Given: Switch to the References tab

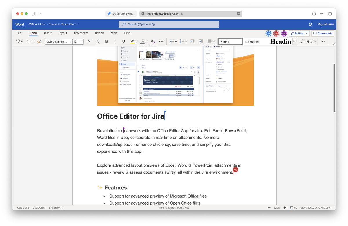Looking at the screenshot, I should coord(81,33).
